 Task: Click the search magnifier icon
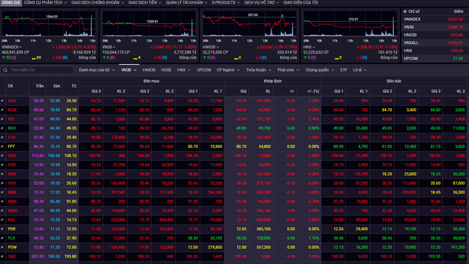pyautogui.click(x=5, y=70)
